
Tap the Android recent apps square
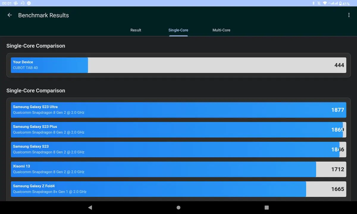[267, 207]
